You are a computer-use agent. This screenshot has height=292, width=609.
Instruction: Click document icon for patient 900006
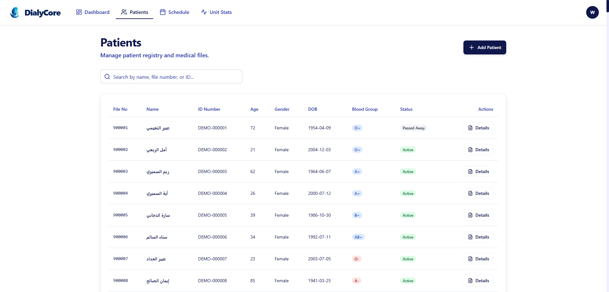[470, 237]
